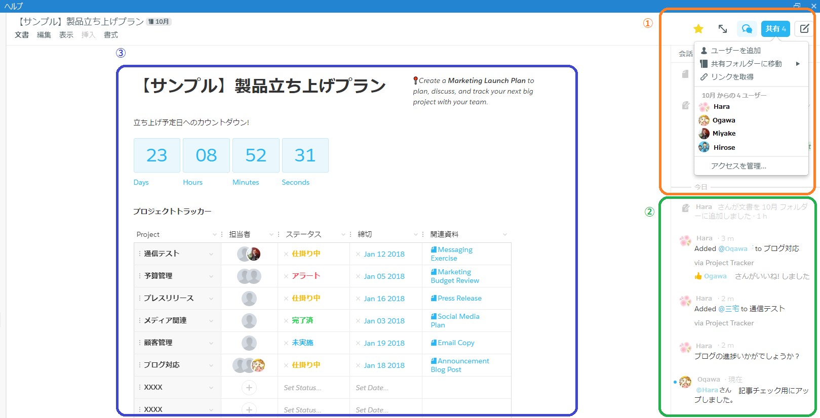Click the Set Status... field in XXXX row
820x418 pixels.
(x=302, y=388)
